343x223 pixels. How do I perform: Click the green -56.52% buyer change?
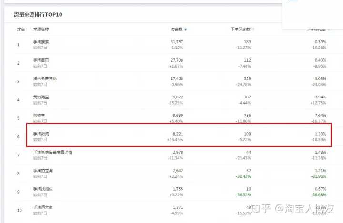243,195
